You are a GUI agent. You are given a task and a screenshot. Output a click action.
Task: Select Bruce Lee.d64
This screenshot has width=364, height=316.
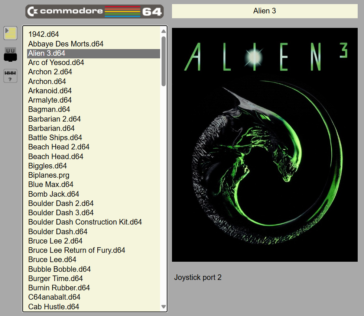94,259
